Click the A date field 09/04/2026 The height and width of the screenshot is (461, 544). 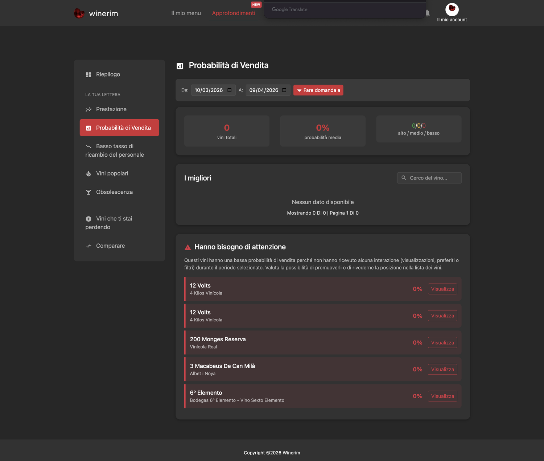pos(268,90)
